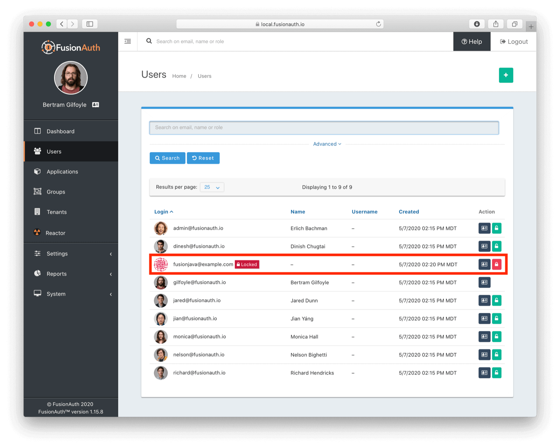This screenshot has width=560, height=448.
Task: Open manage user for nelson@fusionauth.io
Action: (x=484, y=355)
